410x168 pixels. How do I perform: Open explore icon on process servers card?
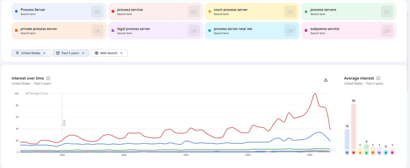point(387,12)
